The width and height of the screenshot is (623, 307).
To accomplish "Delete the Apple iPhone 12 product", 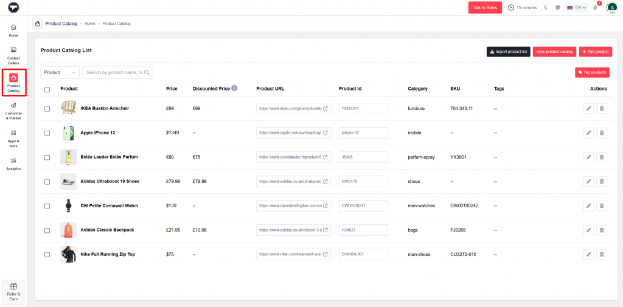I will click(602, 133).
